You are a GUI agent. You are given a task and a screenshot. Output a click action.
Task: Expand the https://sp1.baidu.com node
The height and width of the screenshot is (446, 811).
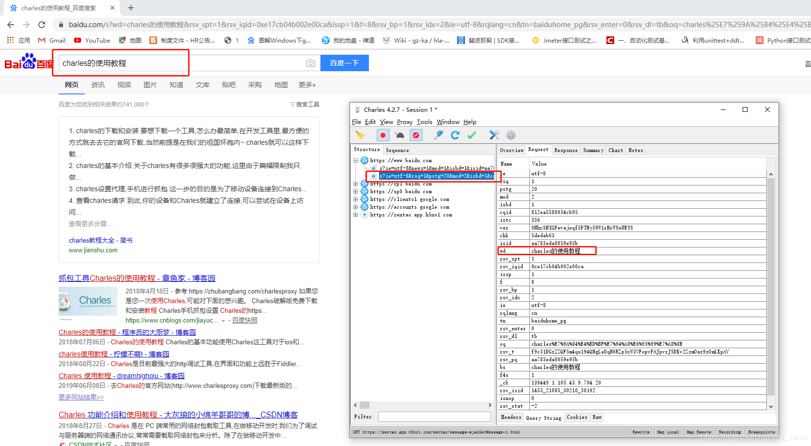(355, 184)
